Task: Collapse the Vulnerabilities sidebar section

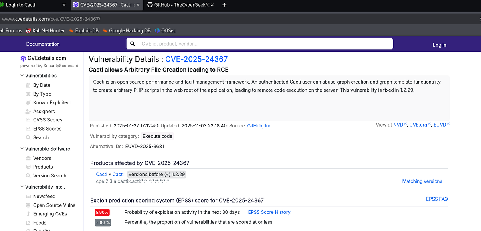Action: click(22, 76)
